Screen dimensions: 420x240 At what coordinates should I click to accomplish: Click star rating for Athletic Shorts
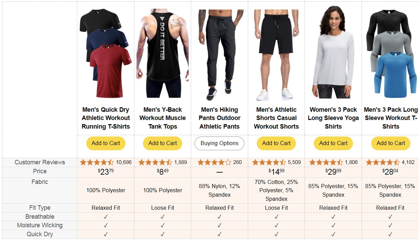click(269, 162)
